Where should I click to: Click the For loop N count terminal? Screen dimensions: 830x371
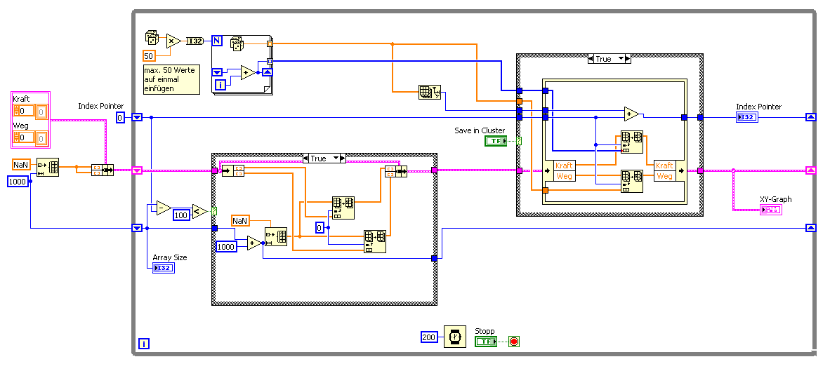(217, 40)
